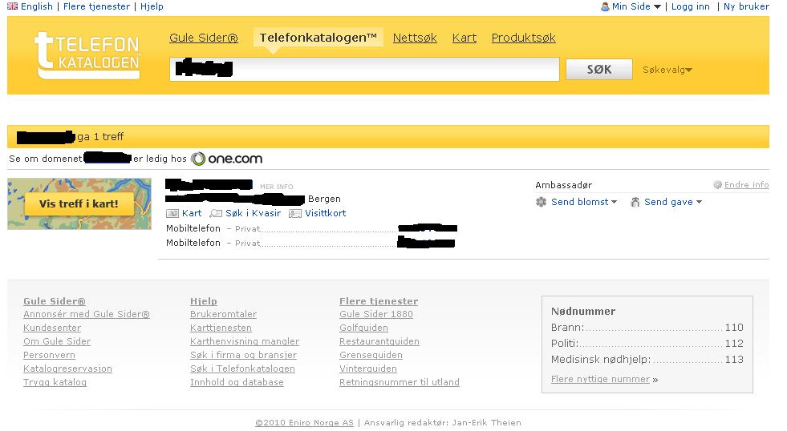The image size is (787, 431).
Task: Open Søk i firma og bransjer link
Action: tap(243, 355)
